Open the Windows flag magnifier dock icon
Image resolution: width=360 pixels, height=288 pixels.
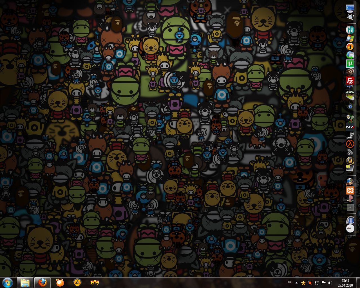[350, 38]
